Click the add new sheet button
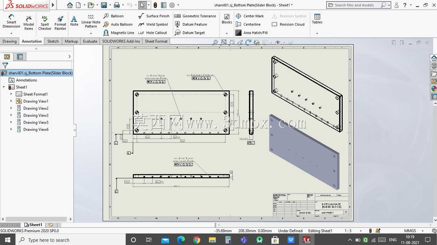Image resolution: width=437 pixels, height=245 pixels. point(51,225)
